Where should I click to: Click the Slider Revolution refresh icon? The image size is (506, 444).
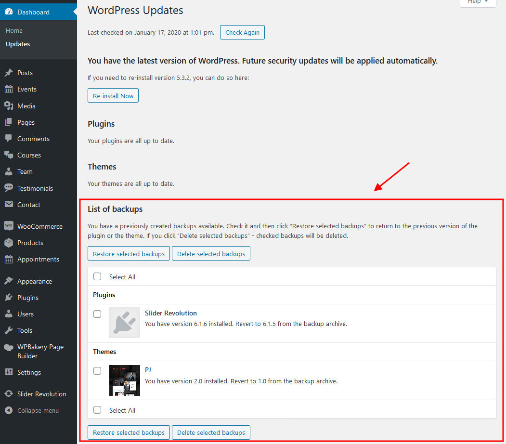click(x=9, y=394)
